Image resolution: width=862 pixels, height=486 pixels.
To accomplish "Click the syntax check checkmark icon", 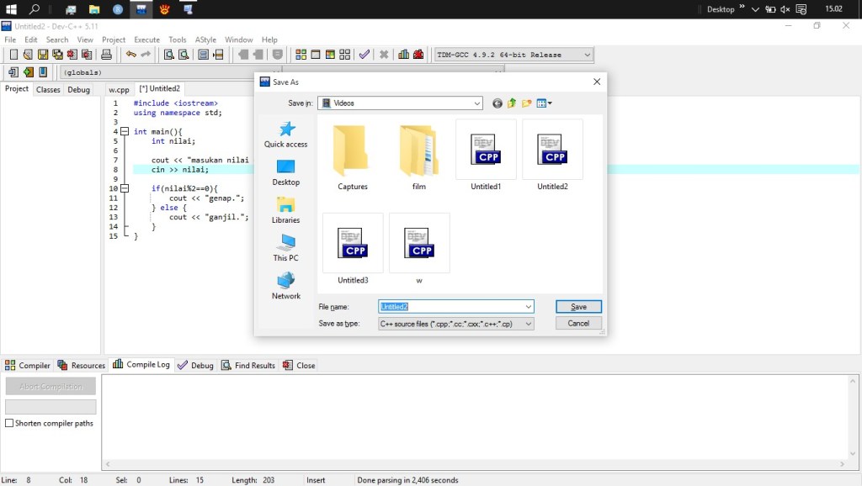I will pyautogui.click(x=364, y=55).
